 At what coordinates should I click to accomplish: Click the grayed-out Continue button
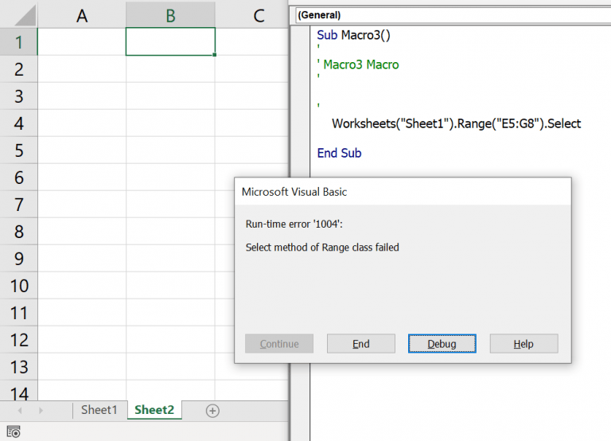[x=279, y=344]
